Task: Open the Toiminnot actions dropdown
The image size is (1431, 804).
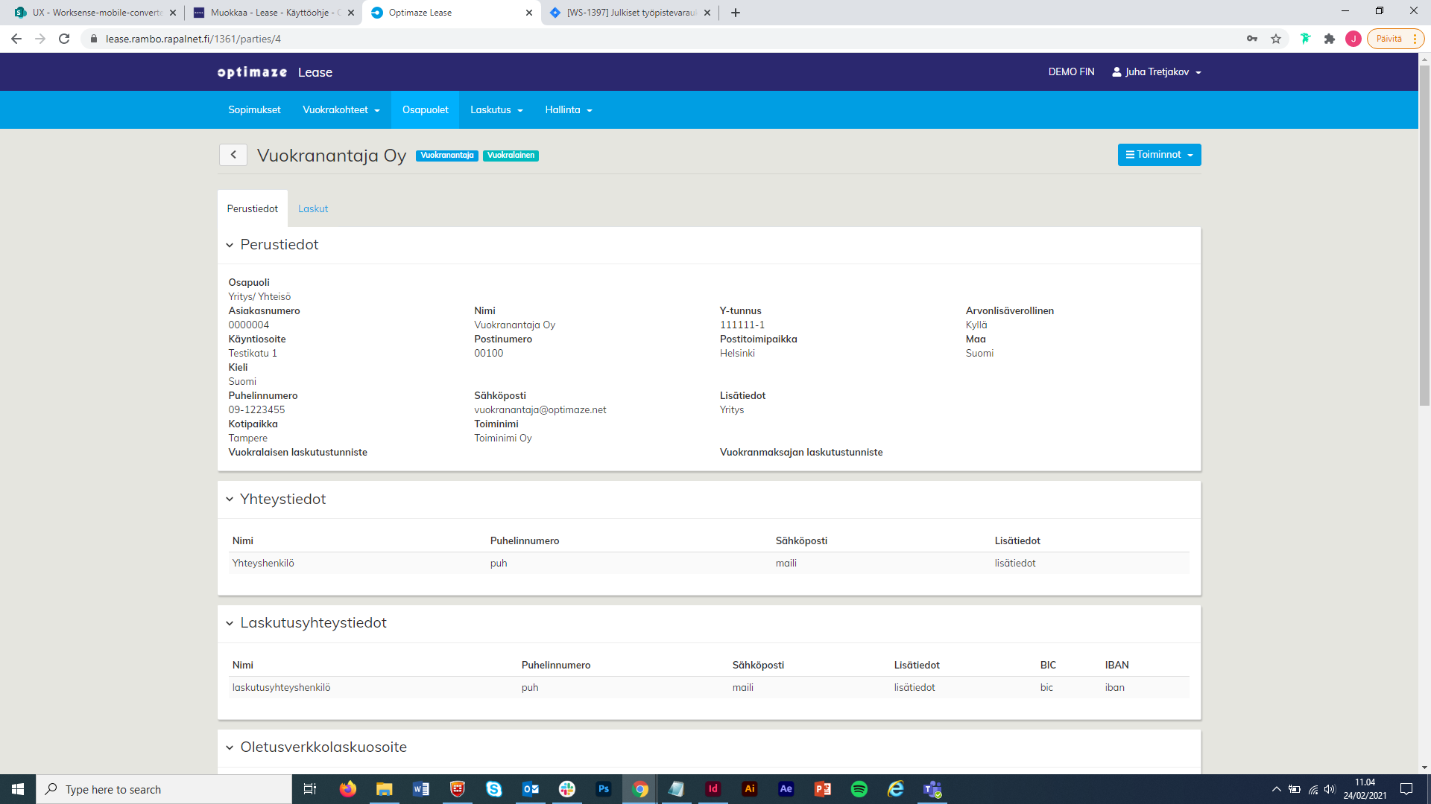Action: click(1159, 155)
